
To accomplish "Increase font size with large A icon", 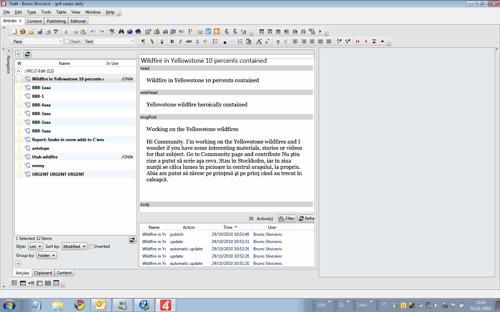I will tap(259, 42).
